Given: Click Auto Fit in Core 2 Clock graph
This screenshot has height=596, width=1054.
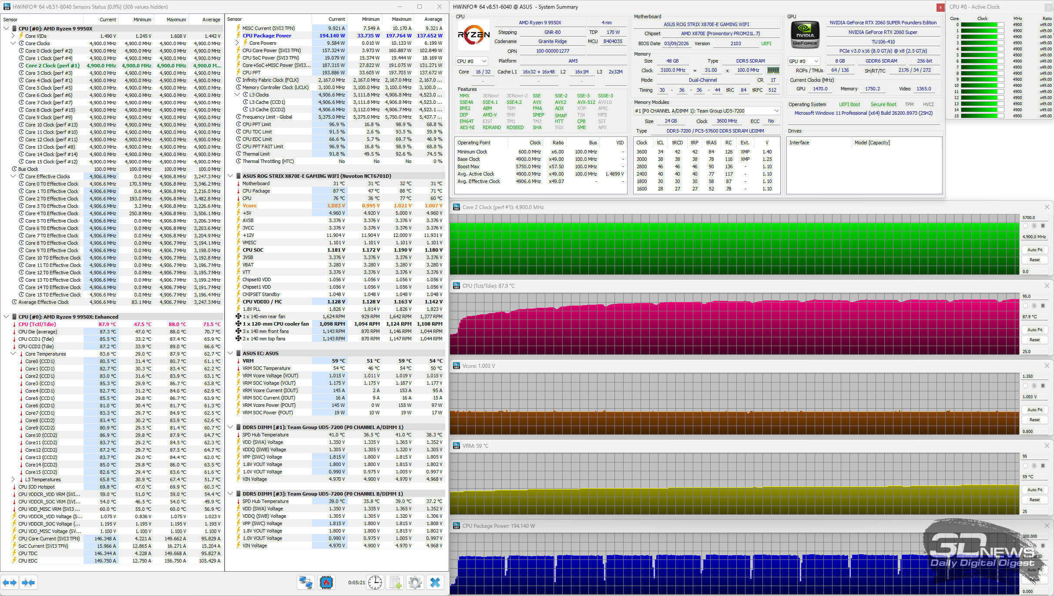Looking at the screenshot, I should click(1035, 250).
